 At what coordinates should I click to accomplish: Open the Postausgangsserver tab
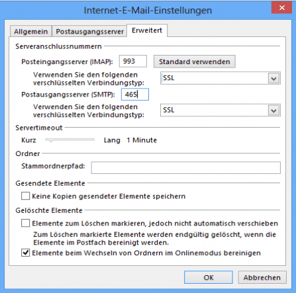89,32
